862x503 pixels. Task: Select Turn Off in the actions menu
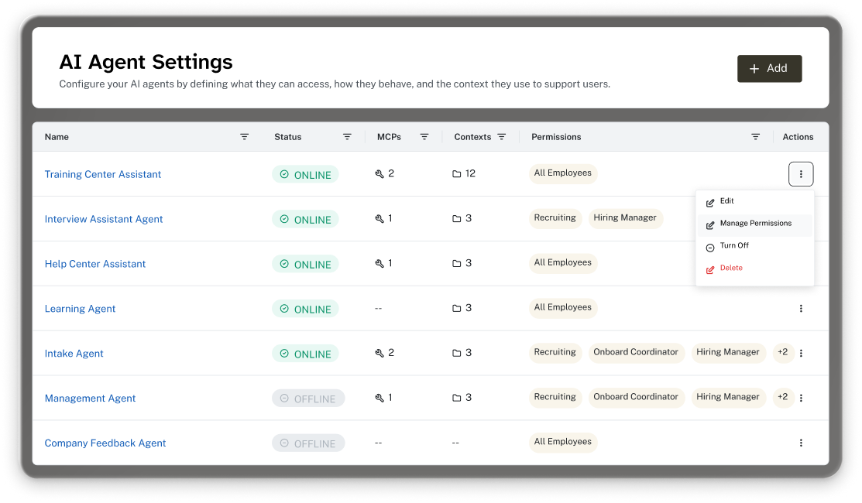[733, 246]
